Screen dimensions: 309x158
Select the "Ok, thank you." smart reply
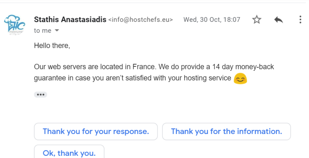click(69, 153)
